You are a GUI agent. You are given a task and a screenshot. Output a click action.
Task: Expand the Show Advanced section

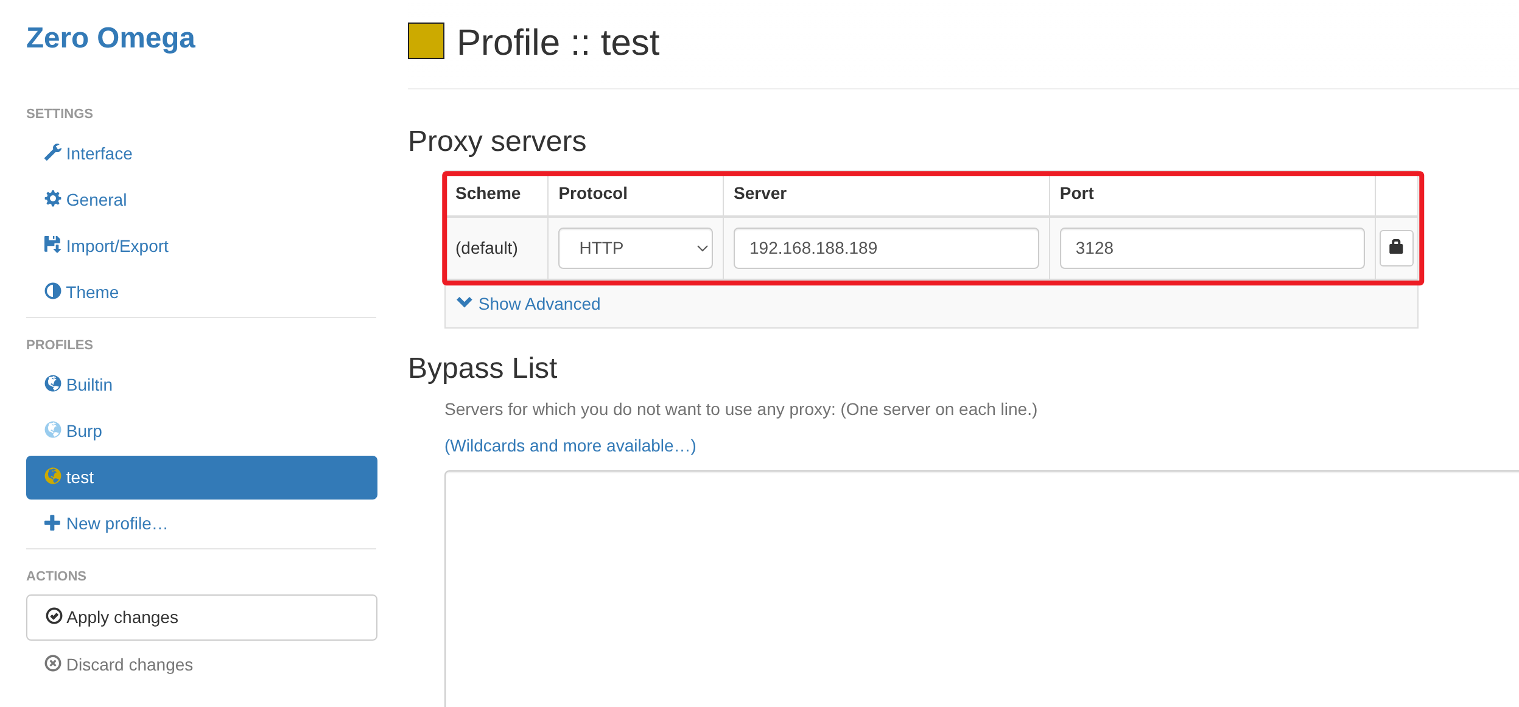pos(539,304)
